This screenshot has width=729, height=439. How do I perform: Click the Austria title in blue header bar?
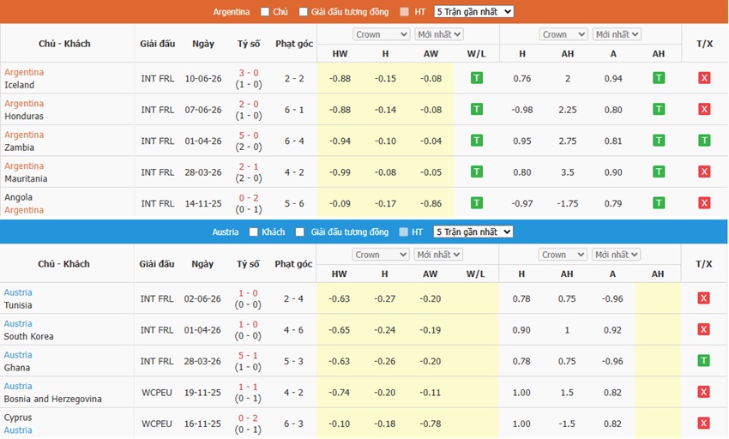(x=226, y=232)
